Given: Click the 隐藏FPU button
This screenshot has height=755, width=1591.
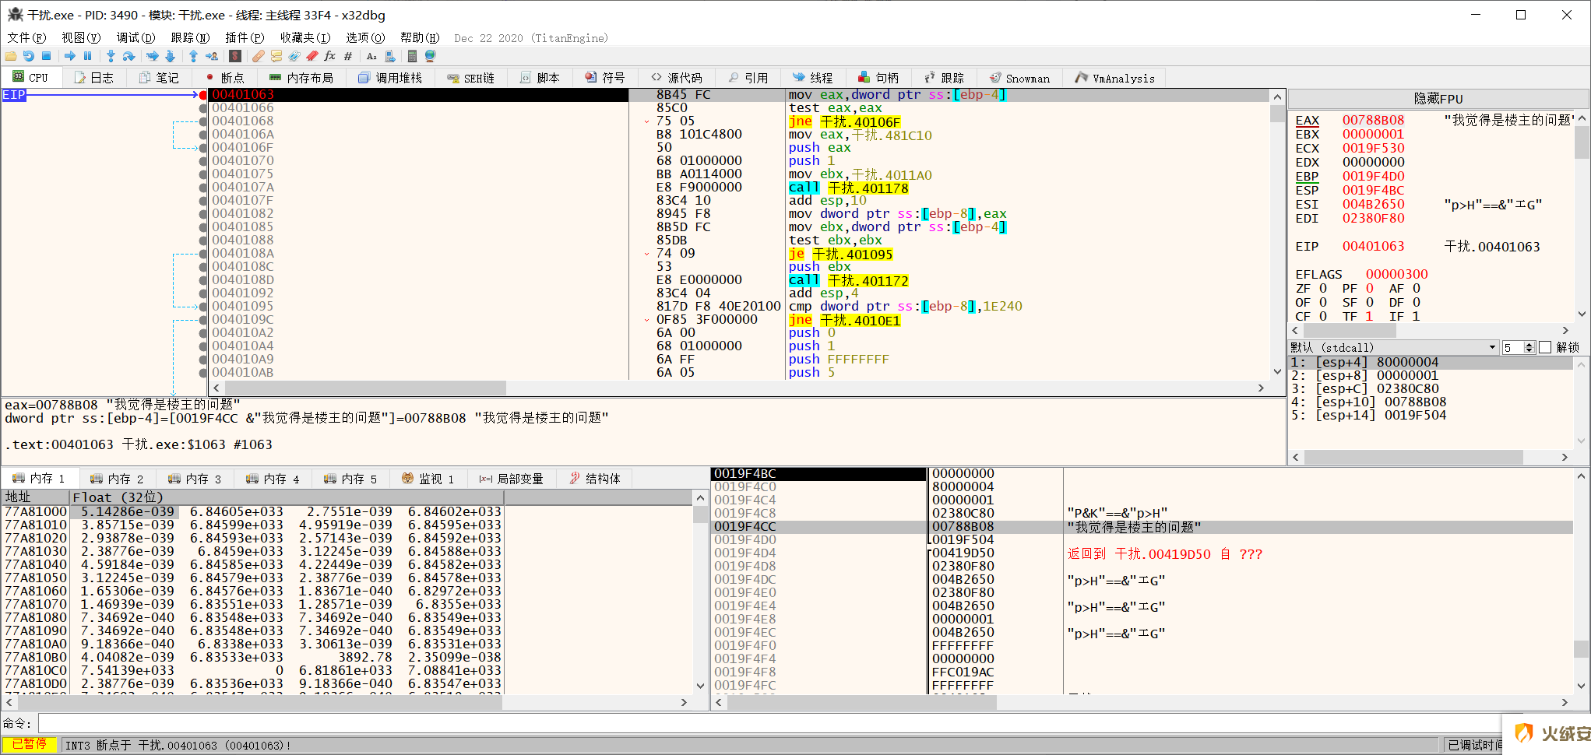Looking at the screenshot, I should tap(1438, 99).
